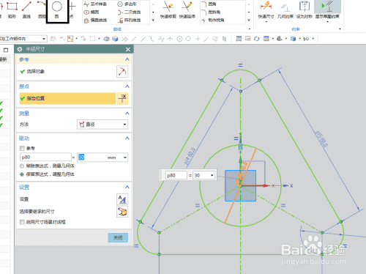Activate Rapid Dimension (快速尺寸) tool

[266, 10]
